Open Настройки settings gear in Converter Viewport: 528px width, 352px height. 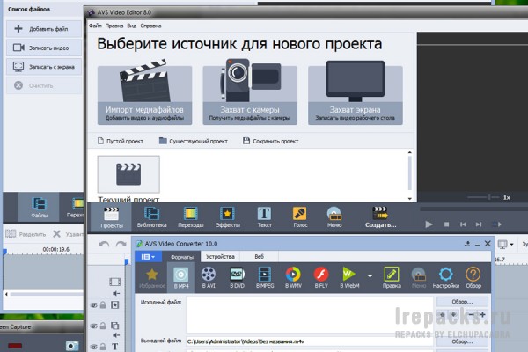(x=446, y=277)
